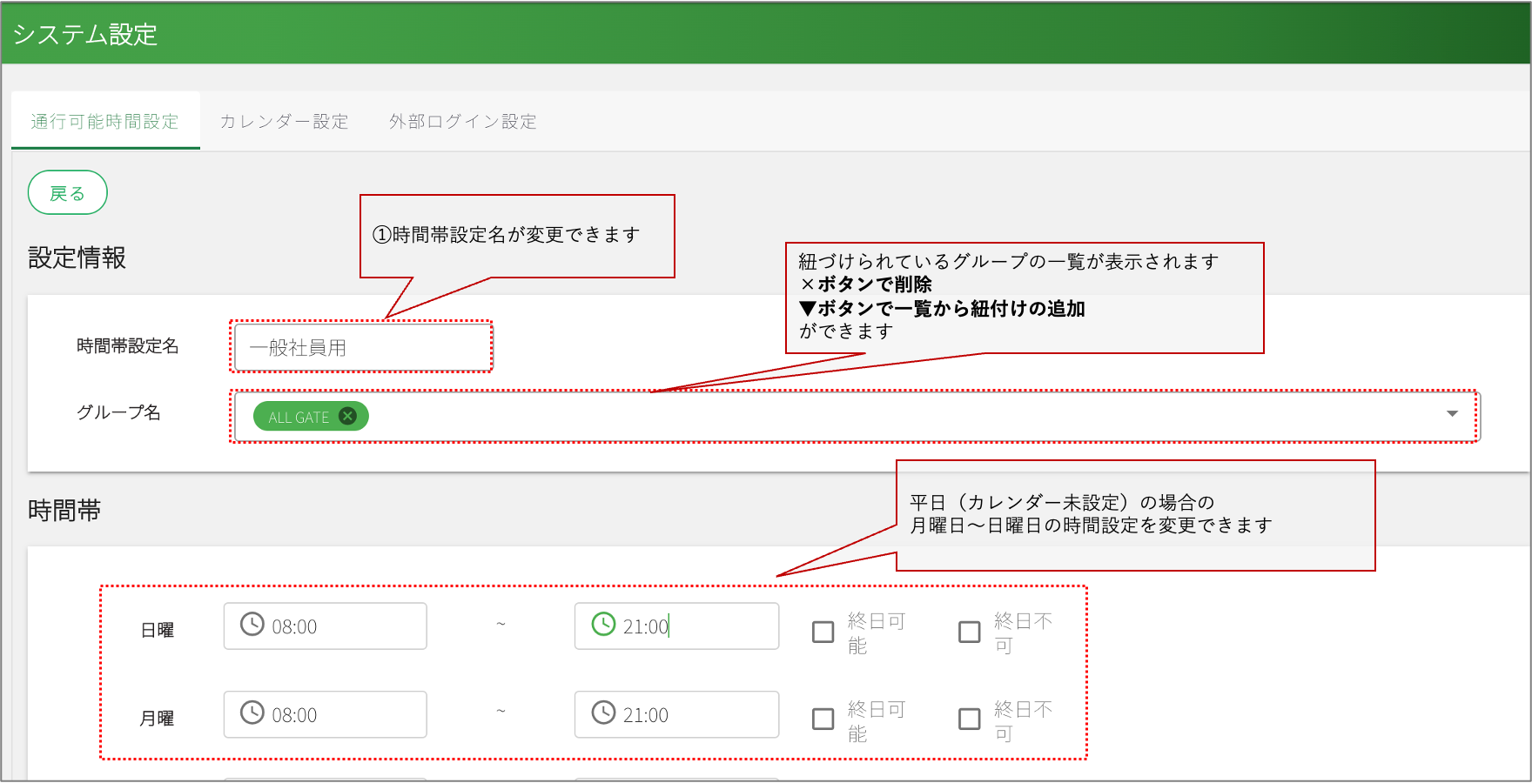1532x783 pixels.
Task: Click the clock icon in Monday start time
Action: pos(252,713)
